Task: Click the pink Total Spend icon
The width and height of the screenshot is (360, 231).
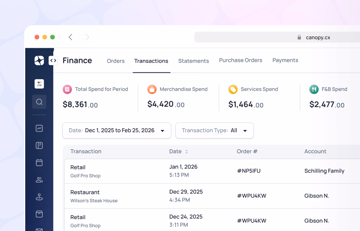Action: click(x=67, y=89)
